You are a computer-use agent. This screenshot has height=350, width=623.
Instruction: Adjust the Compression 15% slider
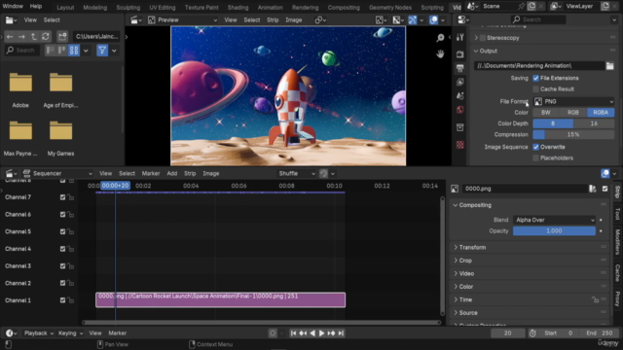coord(573,134)
